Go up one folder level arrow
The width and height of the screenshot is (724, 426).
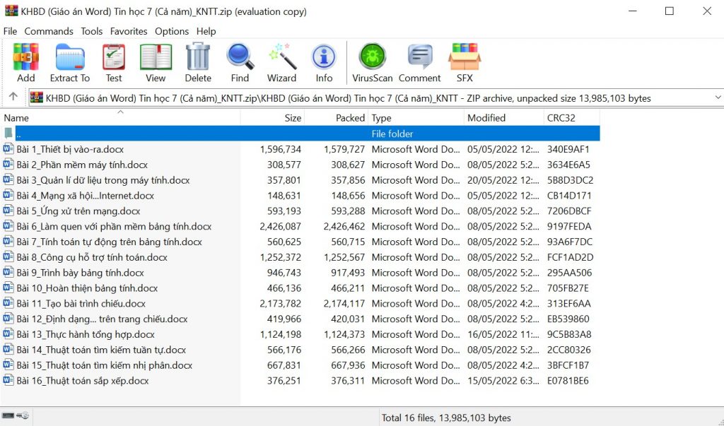(13, 97)
